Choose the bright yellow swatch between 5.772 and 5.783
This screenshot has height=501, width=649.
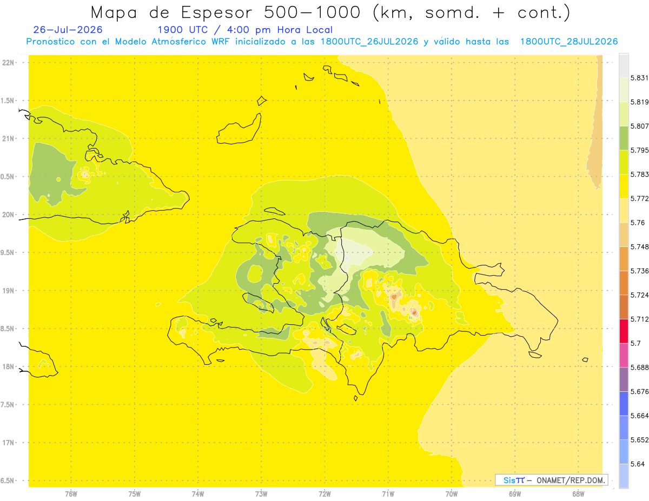pos(624,186)
